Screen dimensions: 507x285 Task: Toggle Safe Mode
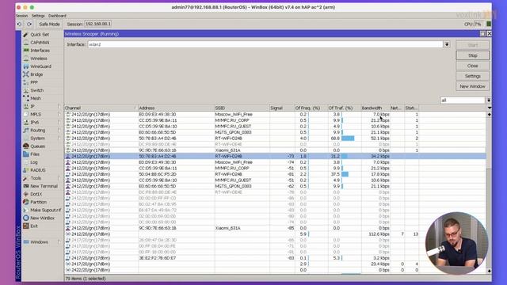(x=49, y=25)
